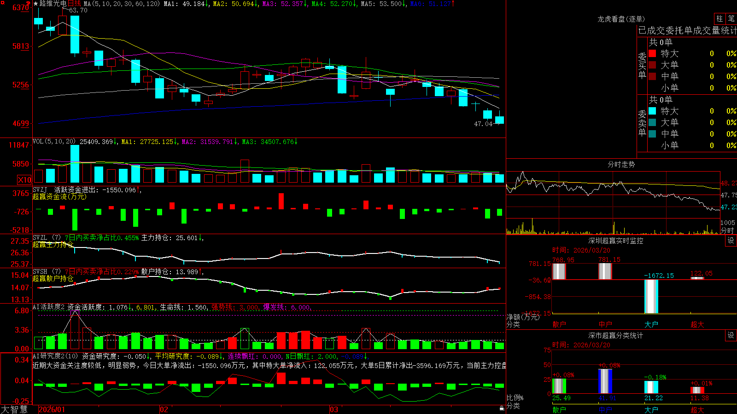Viewport: 737px width, 414px height.
Task: Click the MA(5,10,20,30,60,120) indicator label
Action: click(122, 4)
